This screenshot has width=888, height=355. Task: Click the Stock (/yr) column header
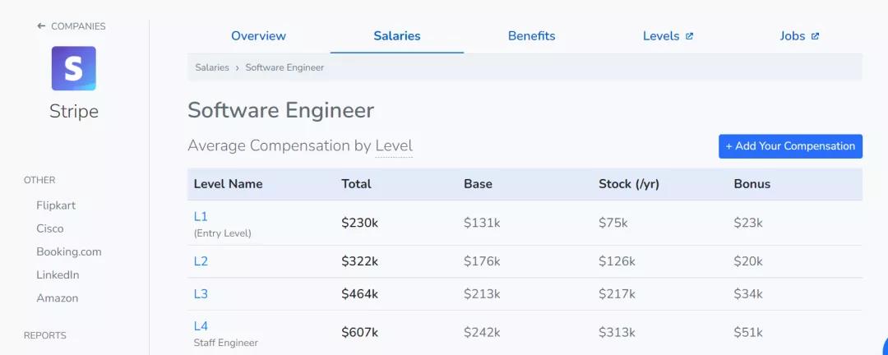click(629, 184)
